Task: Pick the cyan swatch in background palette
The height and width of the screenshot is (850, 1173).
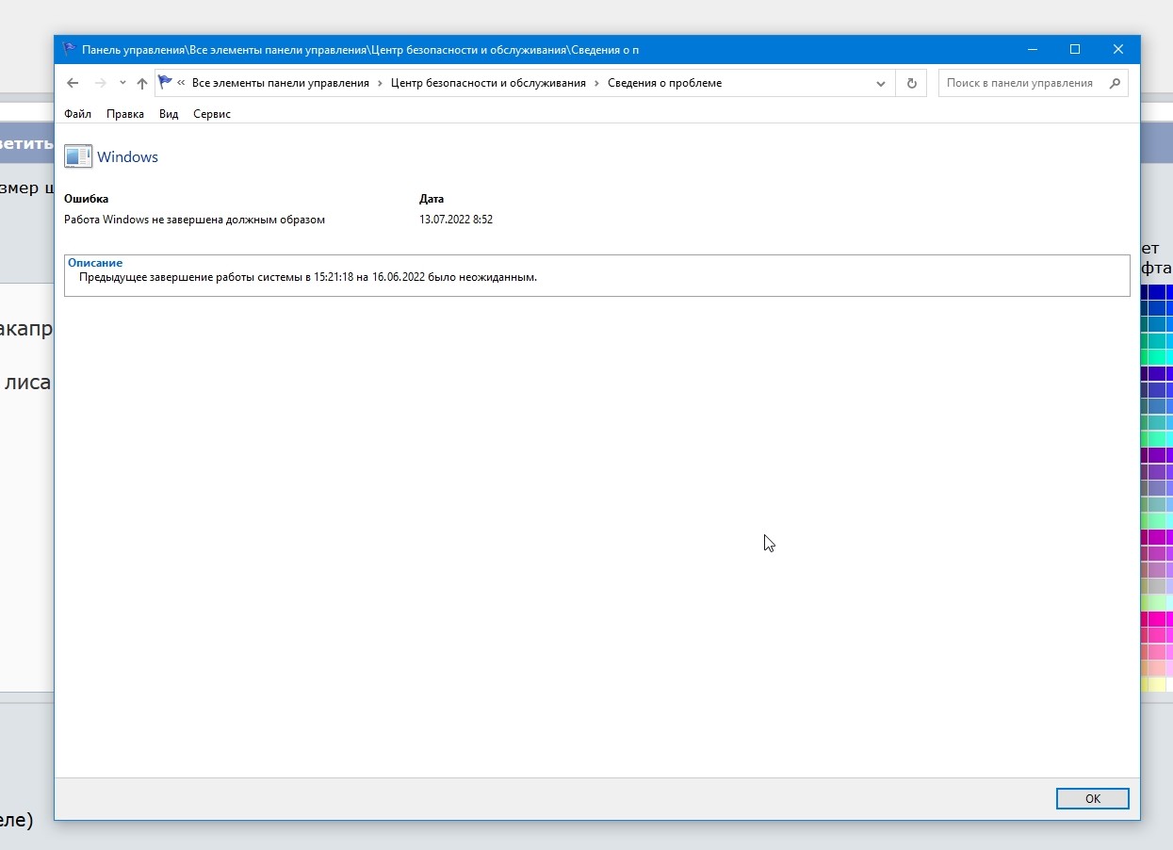Action: point(1168,357)
